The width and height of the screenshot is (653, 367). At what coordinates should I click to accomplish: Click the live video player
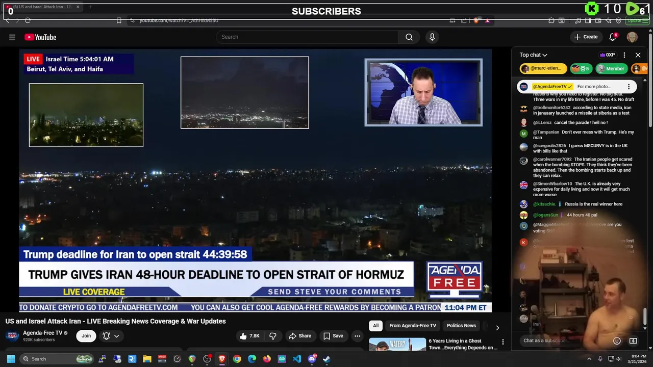pyautogui.click(x=255, y=180)
